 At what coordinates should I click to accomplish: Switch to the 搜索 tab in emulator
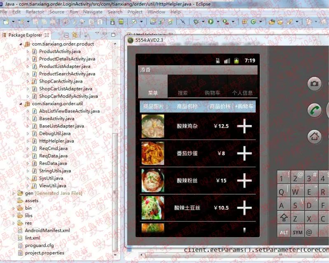(182, 86)
